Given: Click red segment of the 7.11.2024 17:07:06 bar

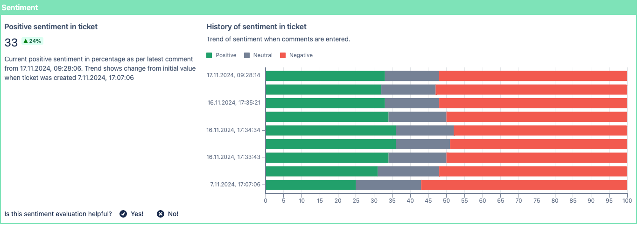Looking at the screenshot, I should click(x=524, y=185).
